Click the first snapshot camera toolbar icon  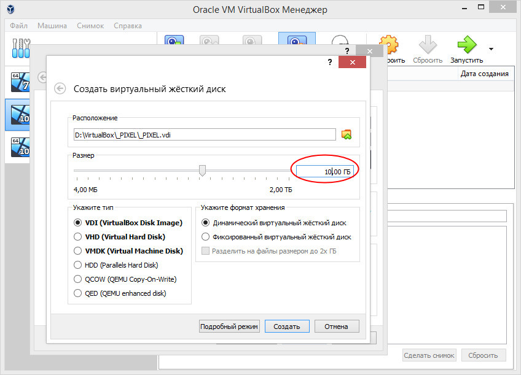(x=174, y=41)
